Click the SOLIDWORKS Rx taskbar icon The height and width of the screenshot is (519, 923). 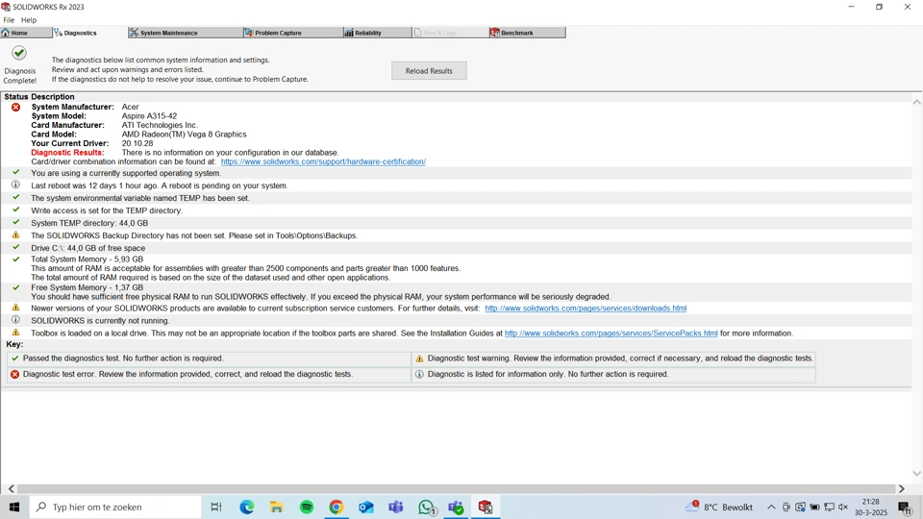pyautogui.click(x=486, y=507)
